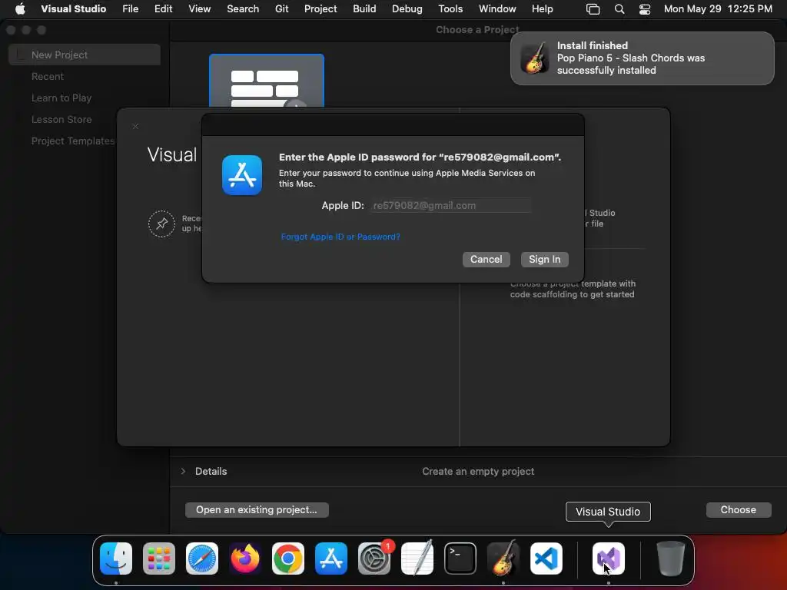
Task: Click the Choose button
Action: 739,510
